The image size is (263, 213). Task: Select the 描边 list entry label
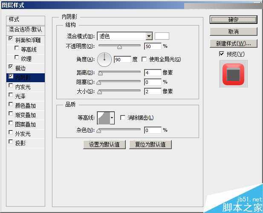[20, 68]
